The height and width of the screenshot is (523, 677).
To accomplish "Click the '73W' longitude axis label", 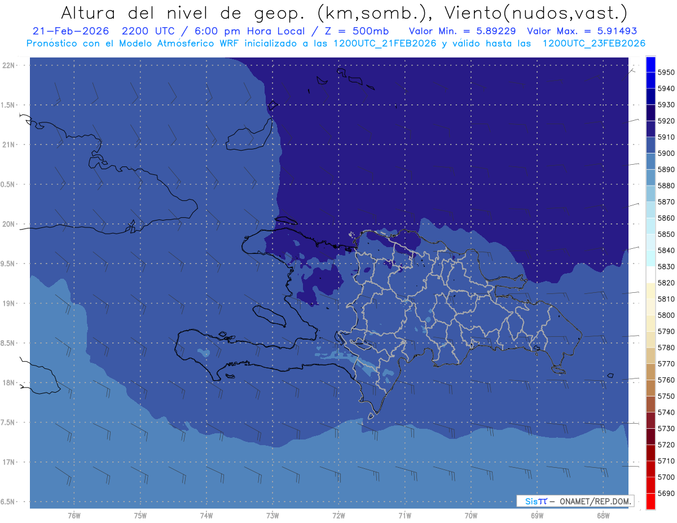I will coord(272,516).
